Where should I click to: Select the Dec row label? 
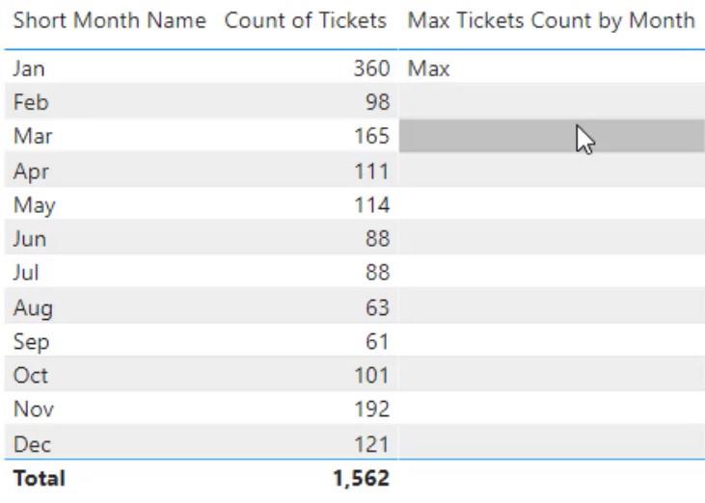coord(32,444)
